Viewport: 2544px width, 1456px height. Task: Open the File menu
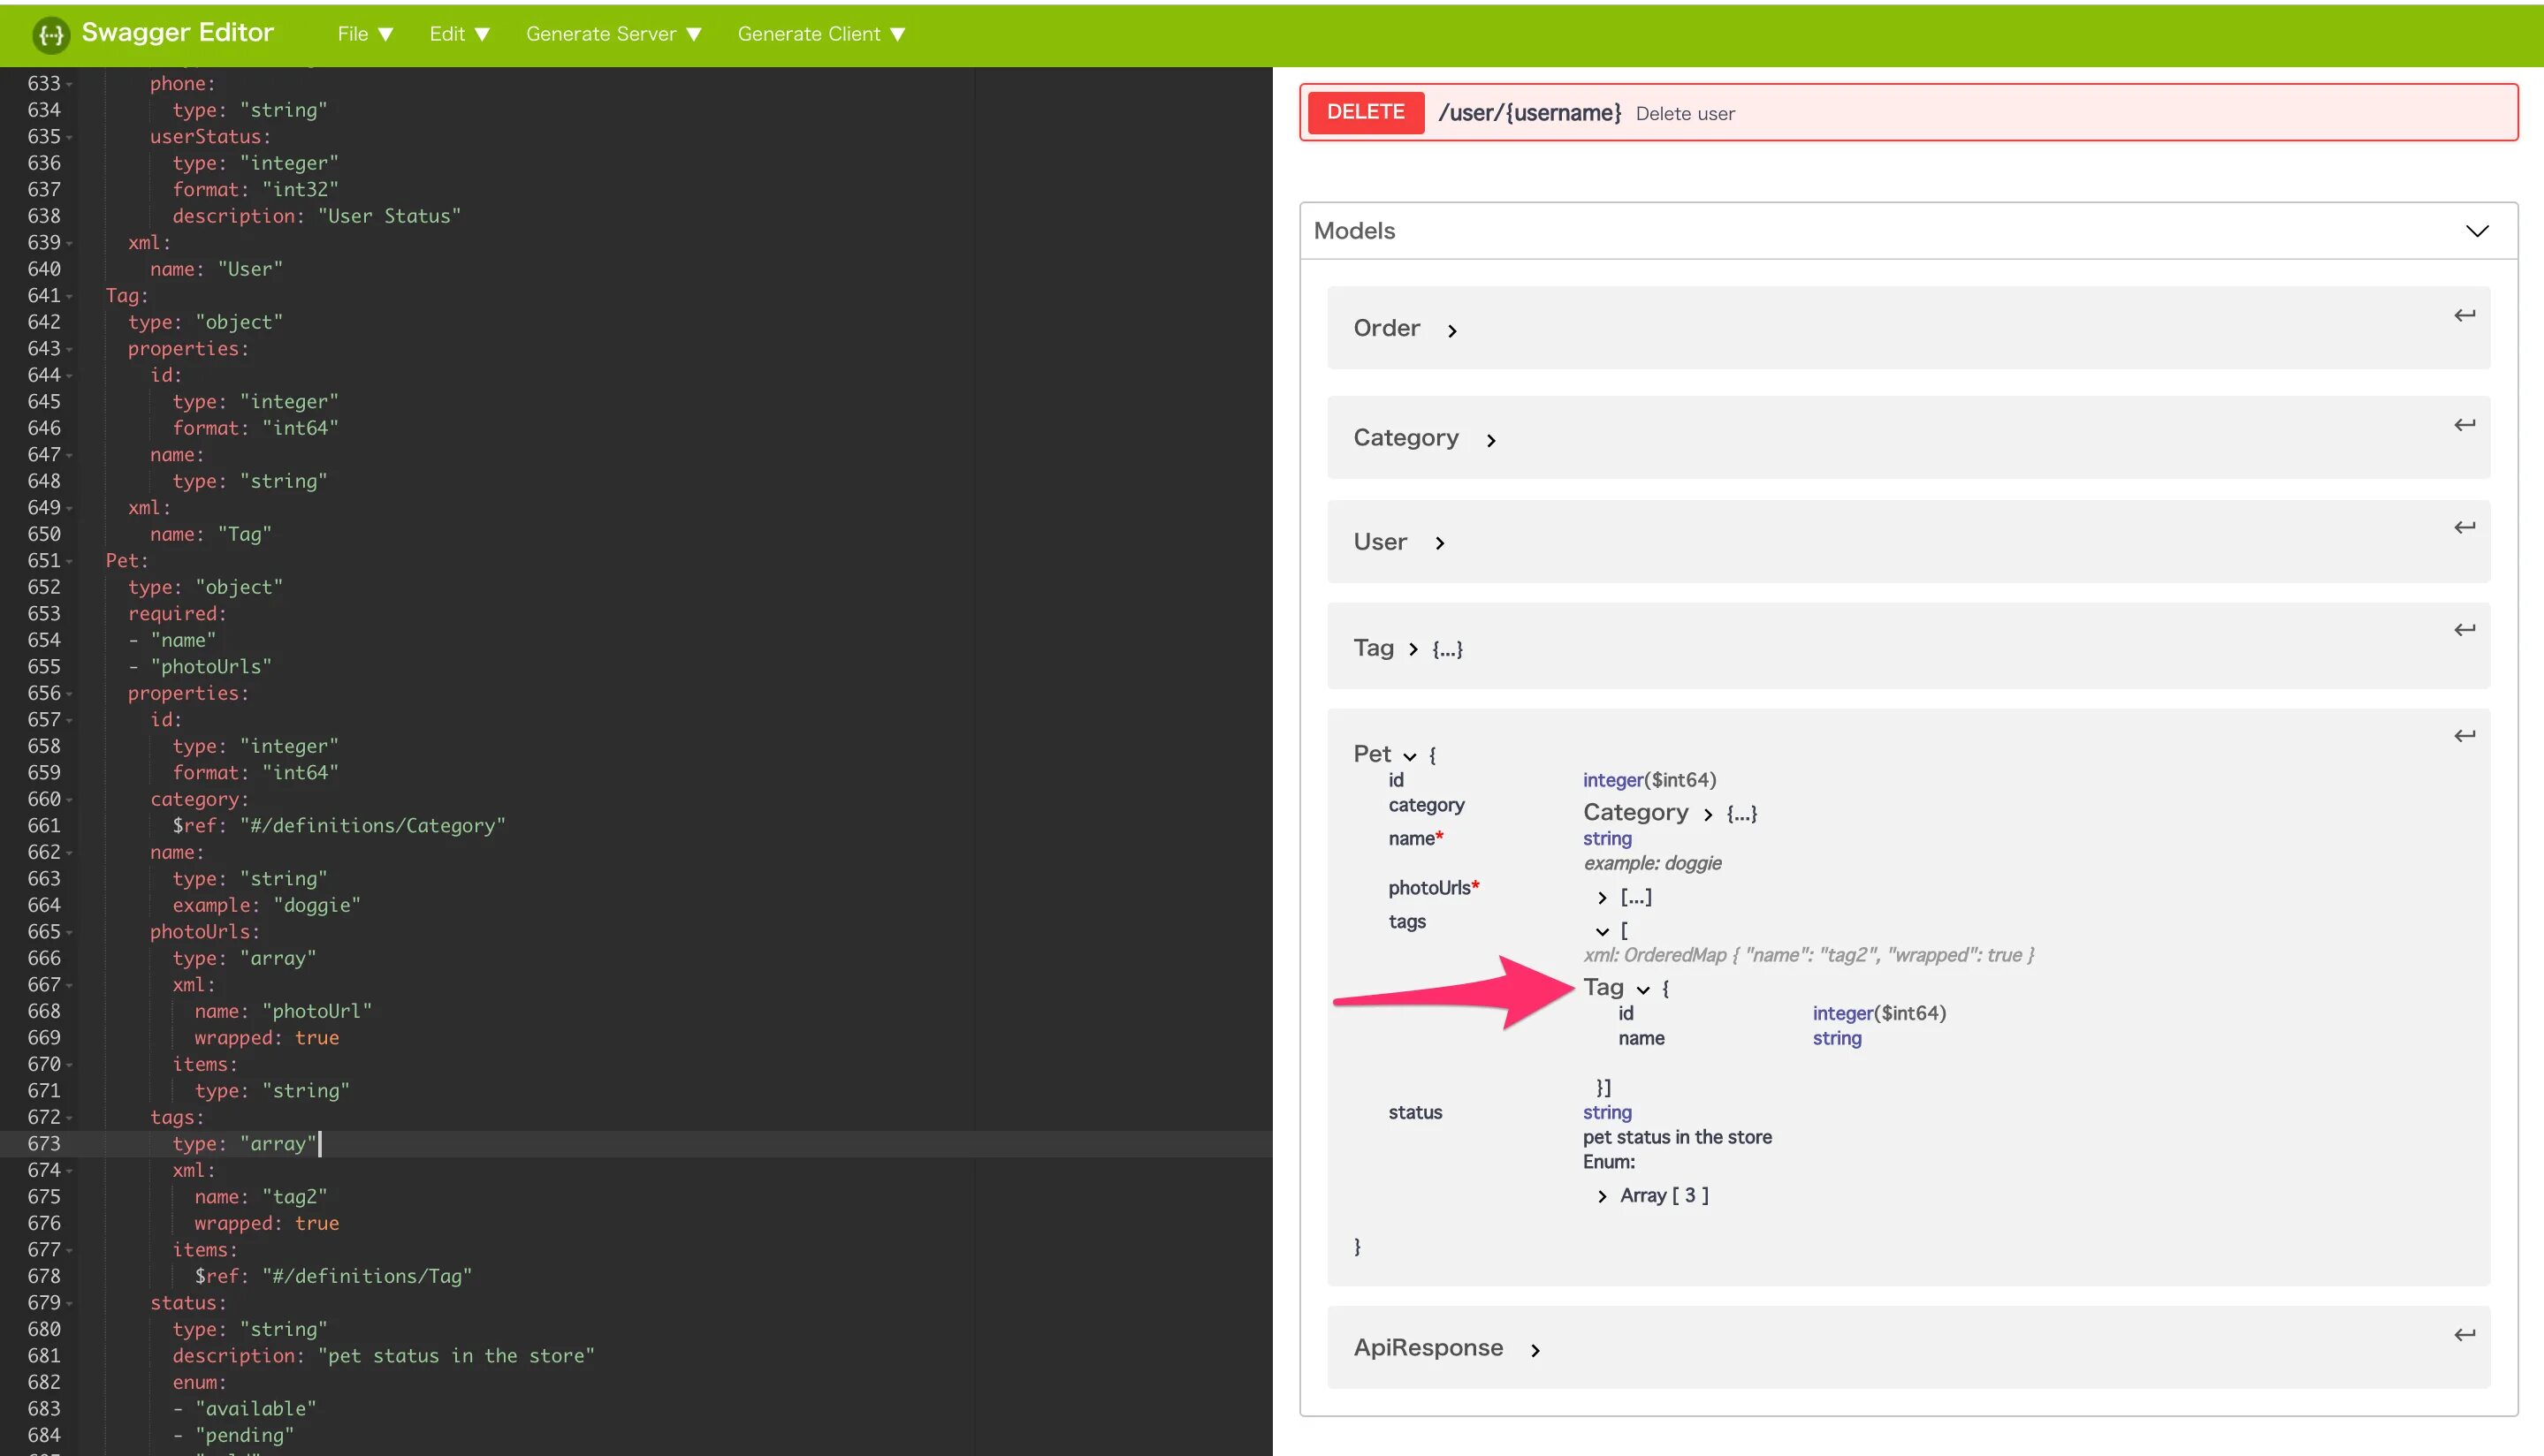[364, 34]
